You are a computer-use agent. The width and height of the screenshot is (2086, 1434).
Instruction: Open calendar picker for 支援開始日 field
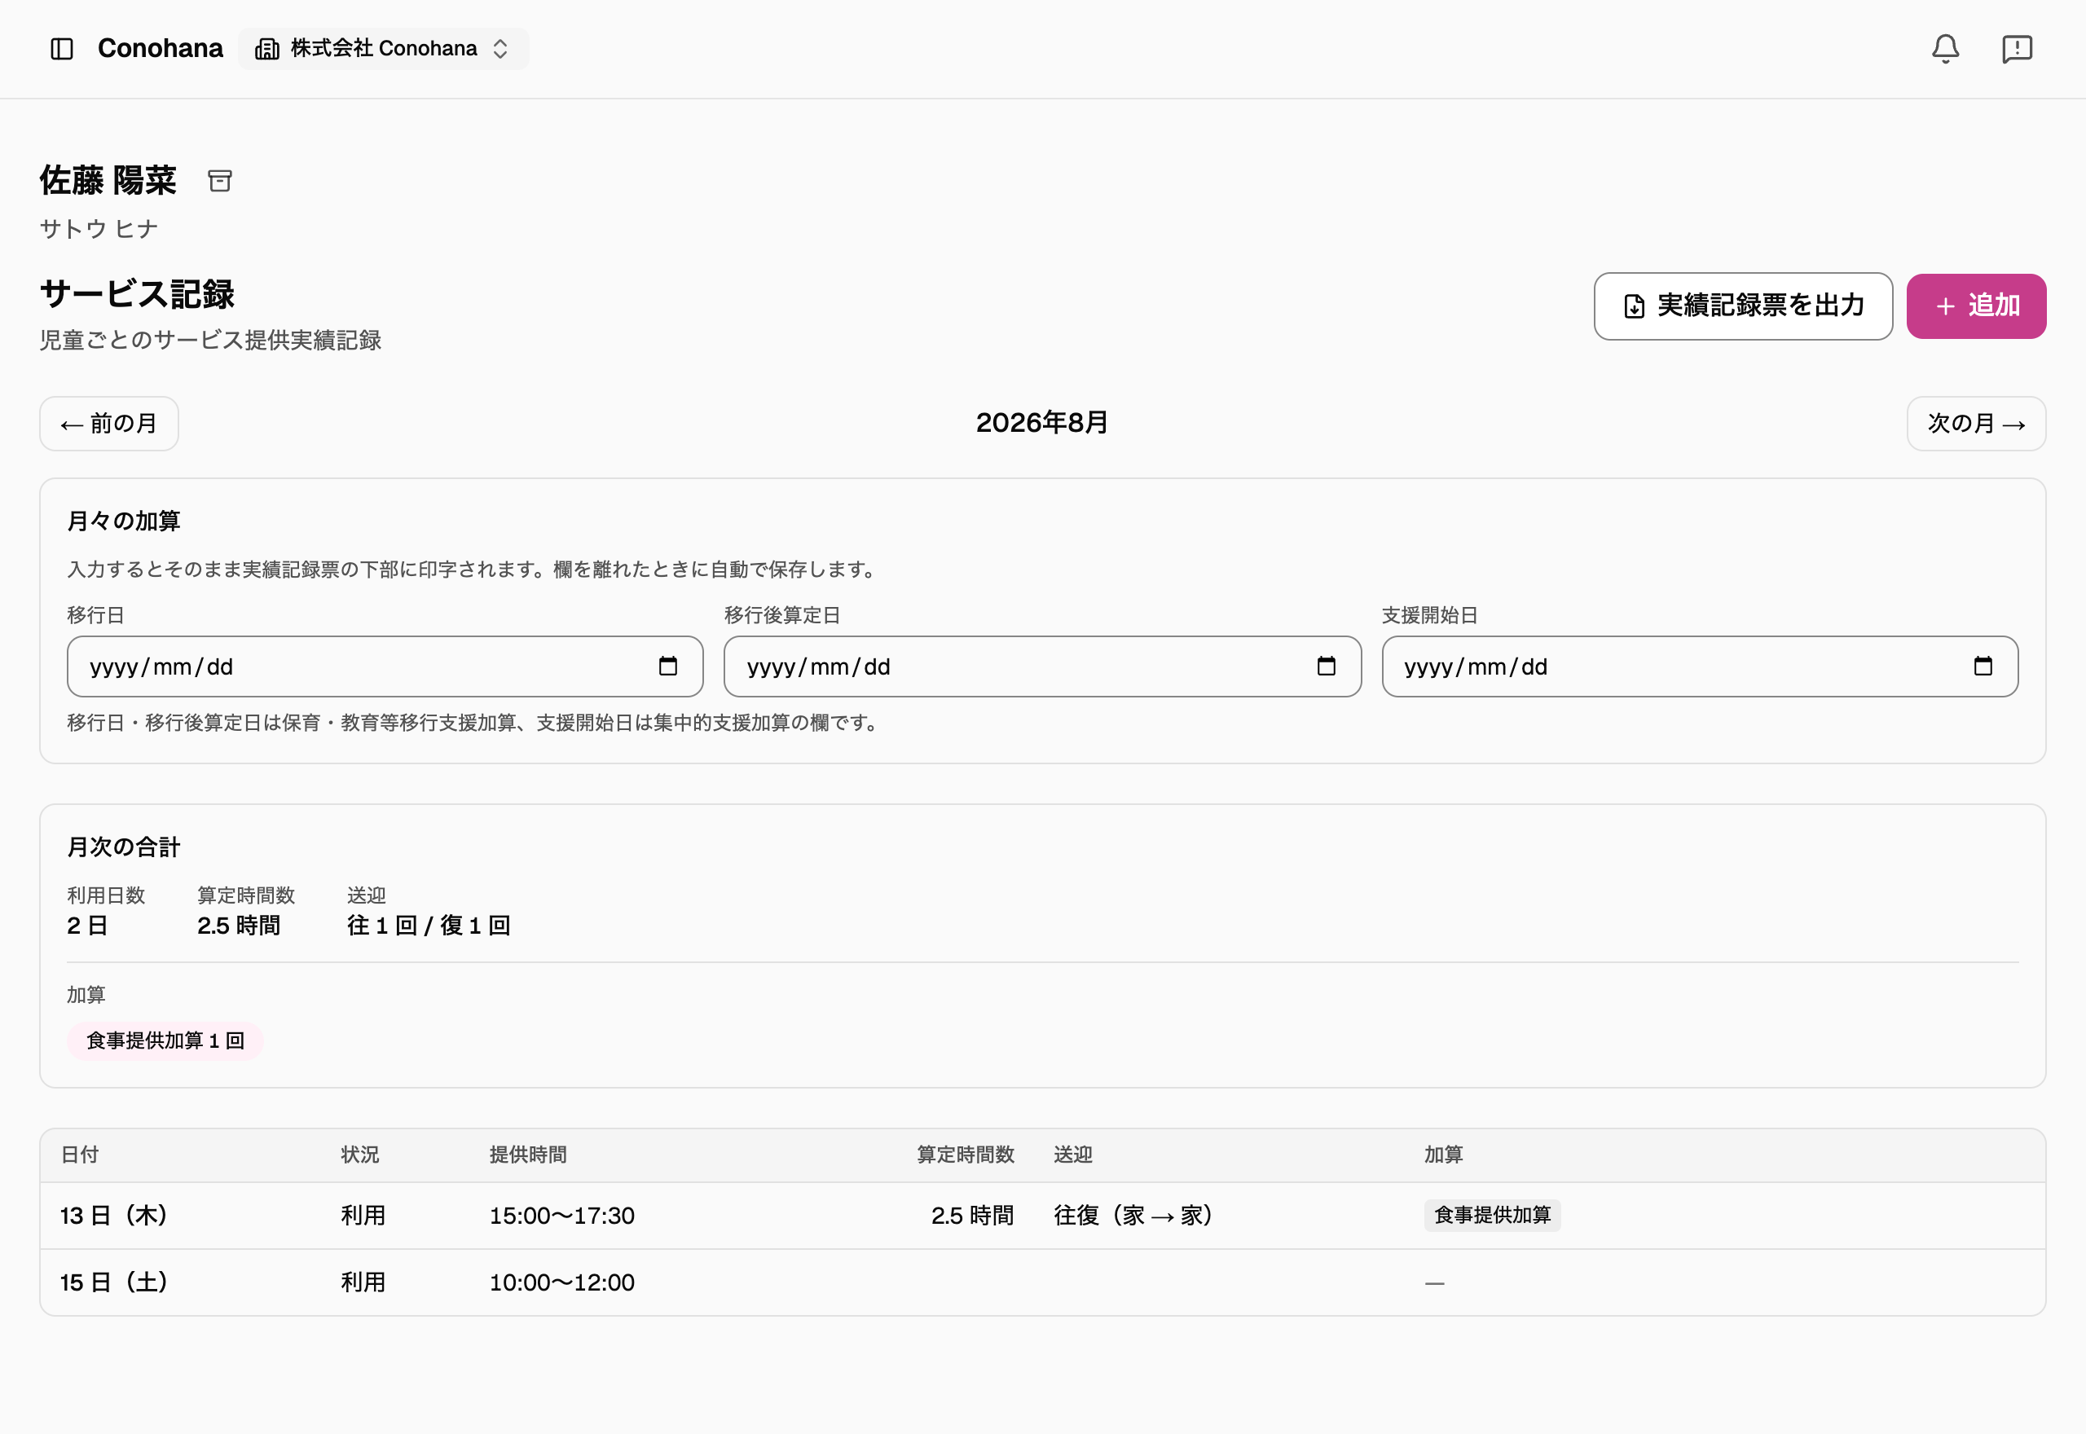point(1983,666)
